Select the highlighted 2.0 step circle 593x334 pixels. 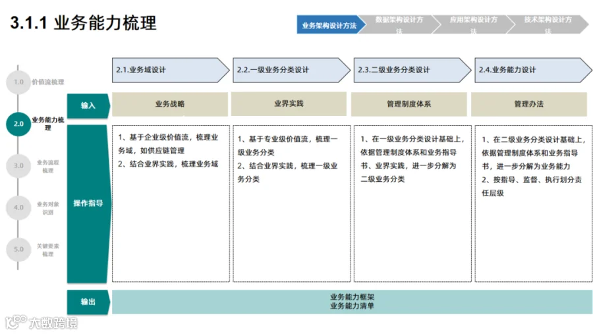[x=18, y=124]
